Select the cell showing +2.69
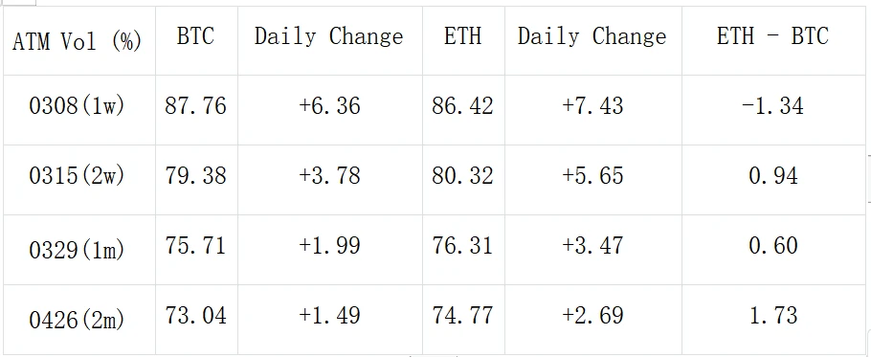 [x=593, y=320]
